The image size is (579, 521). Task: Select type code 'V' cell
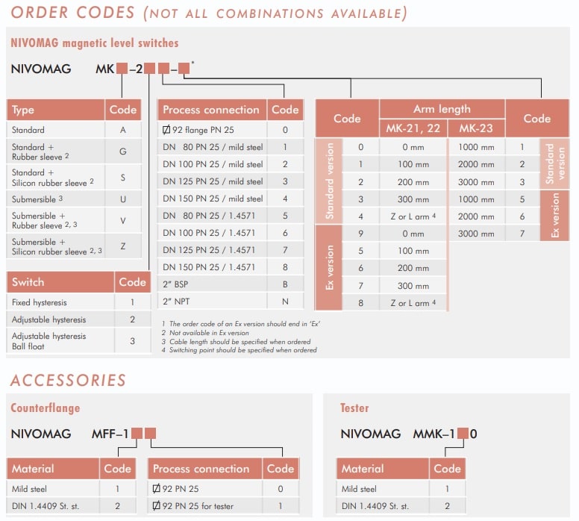pyautogui.click(x=123, y=220)
